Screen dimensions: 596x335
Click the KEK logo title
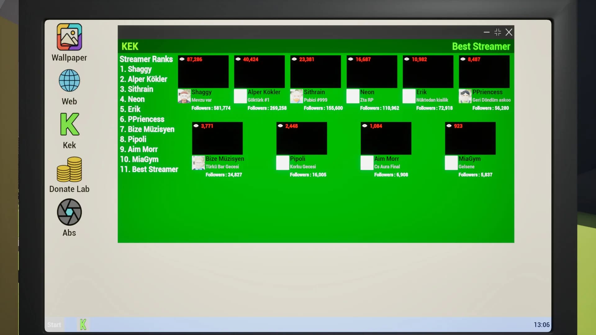pos(130,47)
